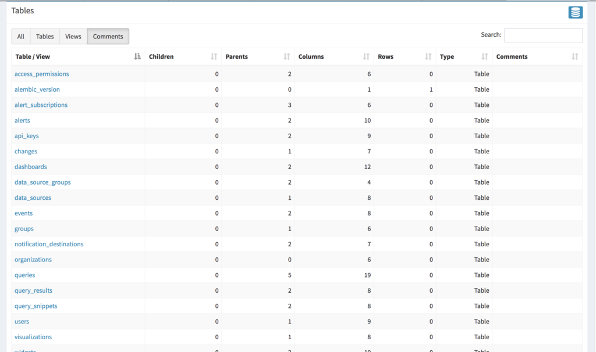Image resolution: width=596 pixels, height=352 pixels.
Task: Click the Rows column sort arrows
Action: click(428, 56)
